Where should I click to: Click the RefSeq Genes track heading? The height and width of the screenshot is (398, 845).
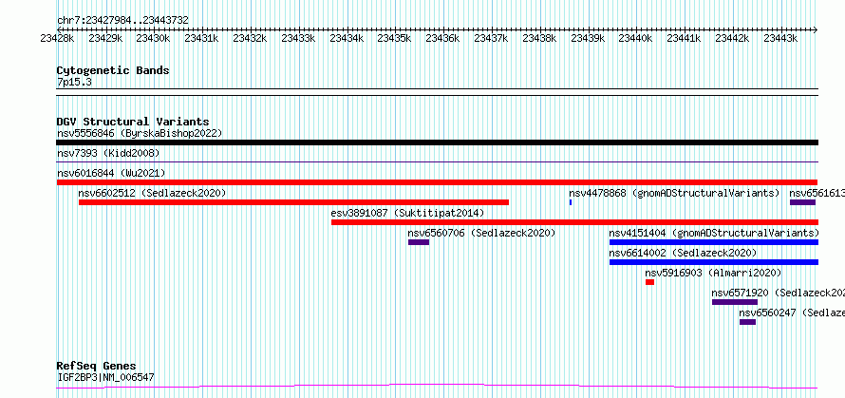96,367
